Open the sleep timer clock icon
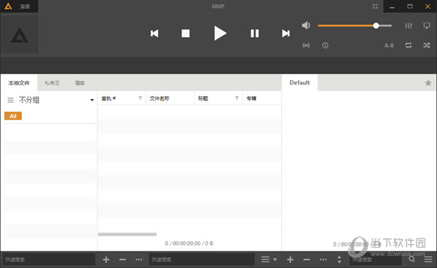The height and width of the screenshot is (268, 437). pos(325,45)
